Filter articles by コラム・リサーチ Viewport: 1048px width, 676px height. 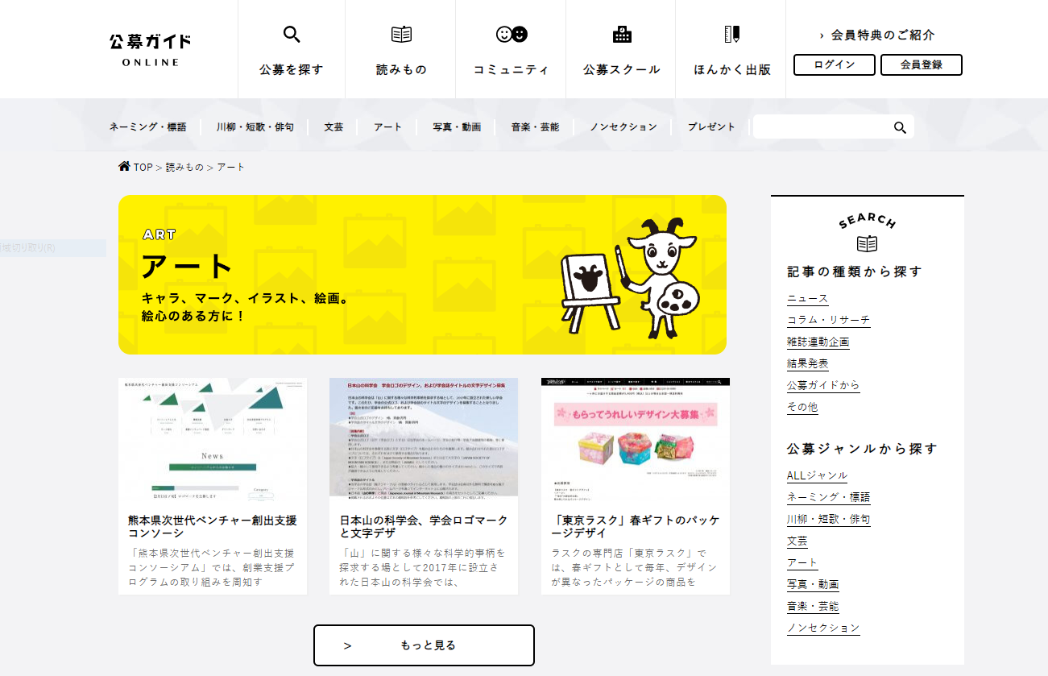point(829,320)
